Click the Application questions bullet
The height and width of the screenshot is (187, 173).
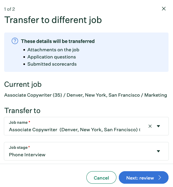point(52,57)
